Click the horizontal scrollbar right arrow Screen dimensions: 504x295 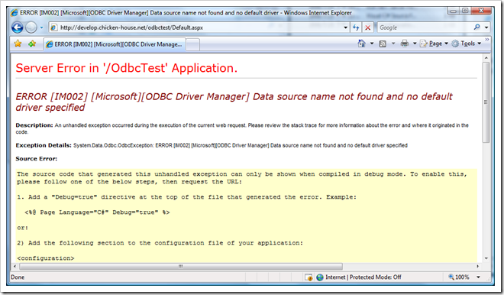(x=477, y=267)
